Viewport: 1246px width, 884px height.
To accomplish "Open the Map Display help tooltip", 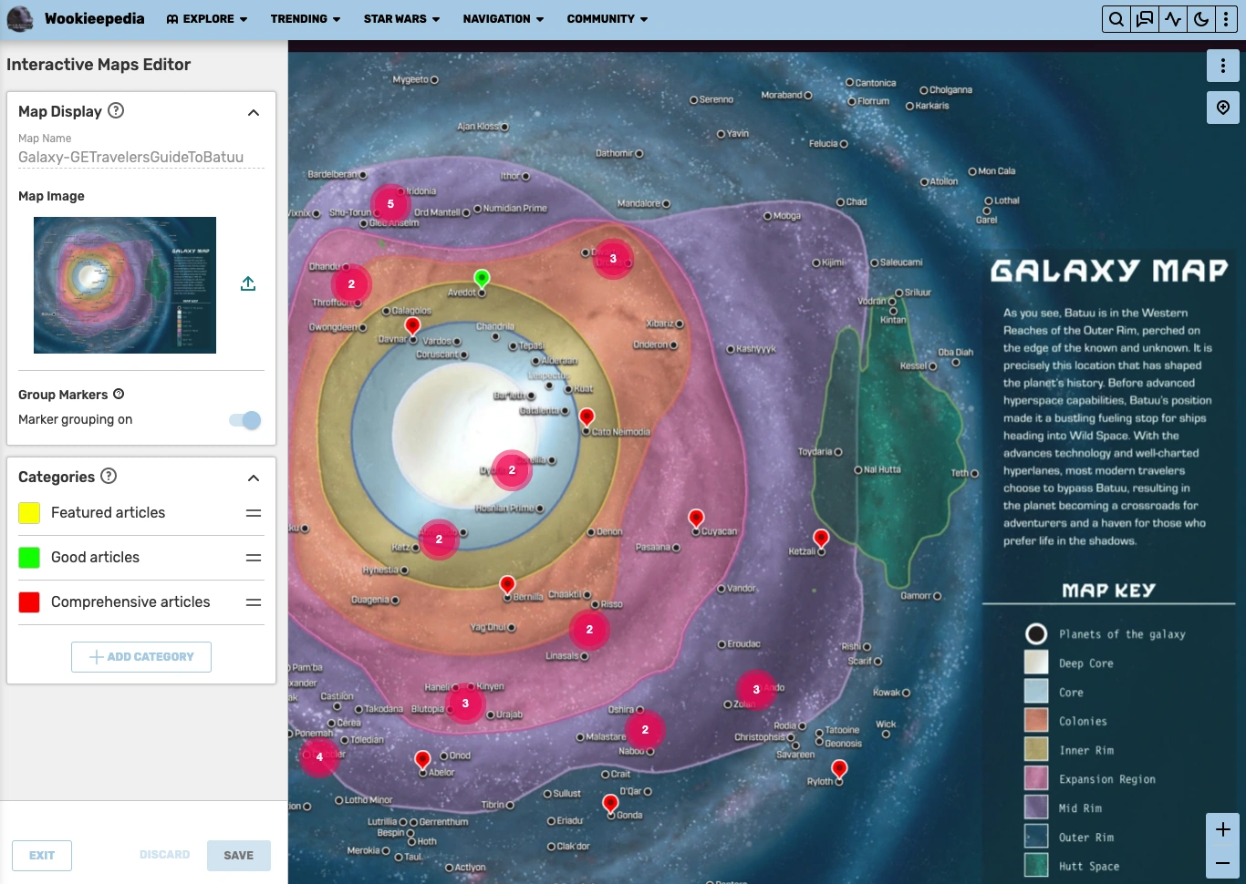I will click(116, 110).
